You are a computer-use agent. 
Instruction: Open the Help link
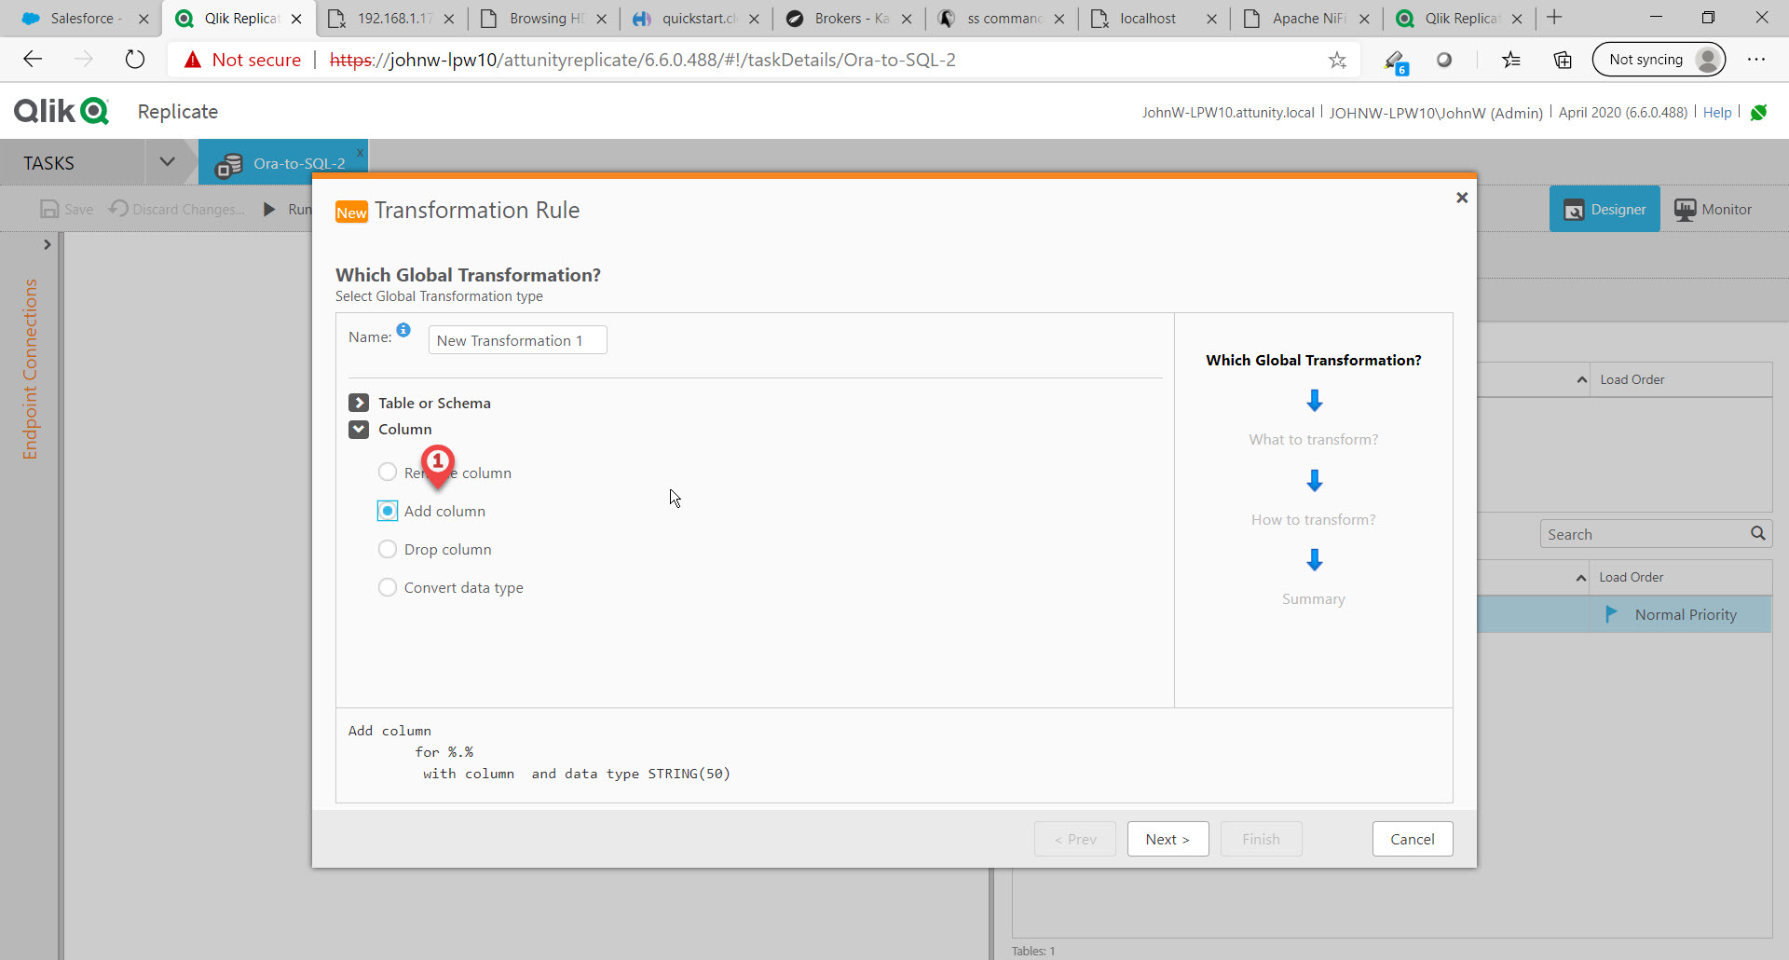tap(1717, 112)
